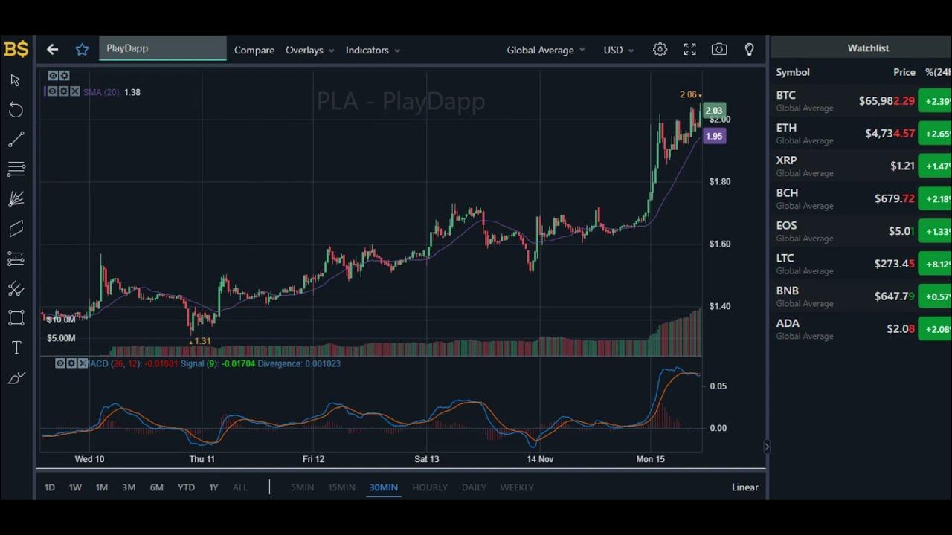
Task: Click the undo arrow tool
Action: pos(16,110)
